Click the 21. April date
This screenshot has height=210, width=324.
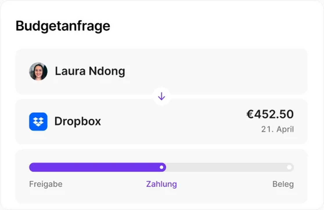pos(278,129)
